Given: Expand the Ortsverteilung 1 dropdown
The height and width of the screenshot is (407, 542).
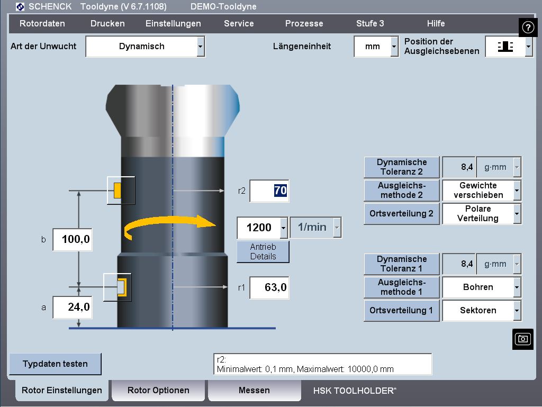Looking at the screenshot, I should [x=517, y=310].
